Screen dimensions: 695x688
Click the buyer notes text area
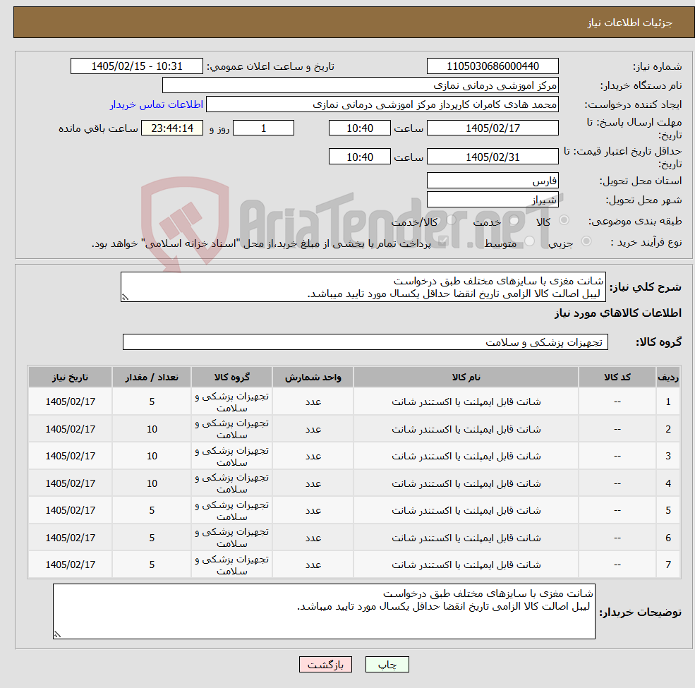point(324,611)
